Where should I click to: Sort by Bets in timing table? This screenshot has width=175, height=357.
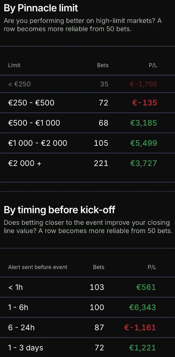(99, 267)
